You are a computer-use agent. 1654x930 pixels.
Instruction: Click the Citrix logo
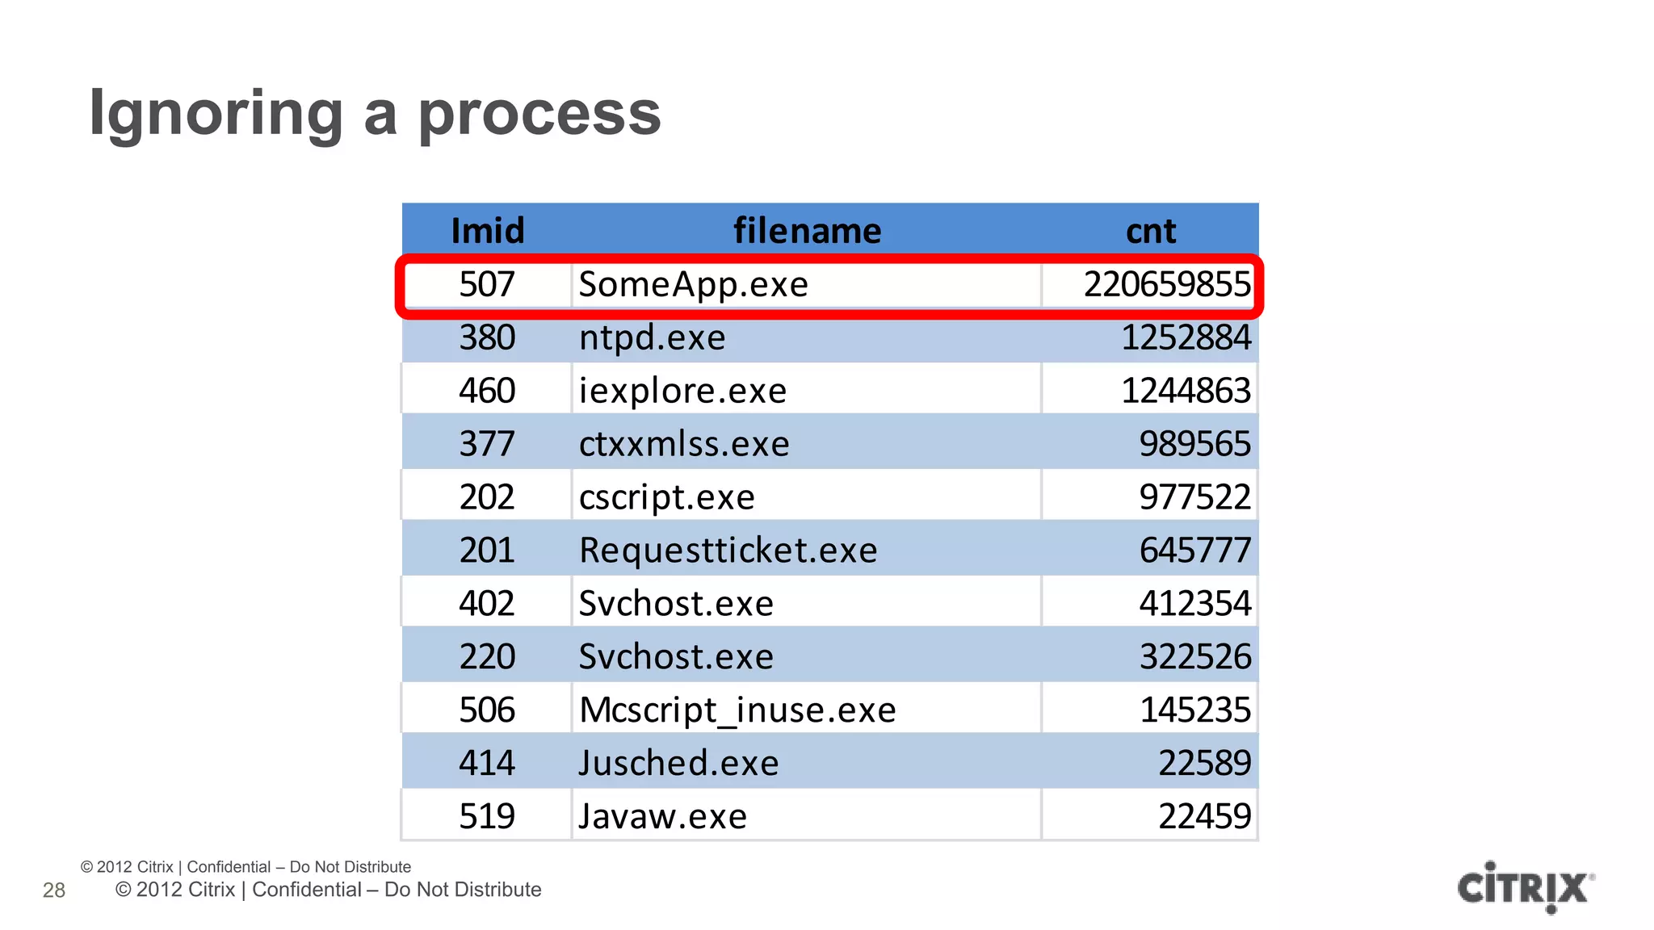1524,887
